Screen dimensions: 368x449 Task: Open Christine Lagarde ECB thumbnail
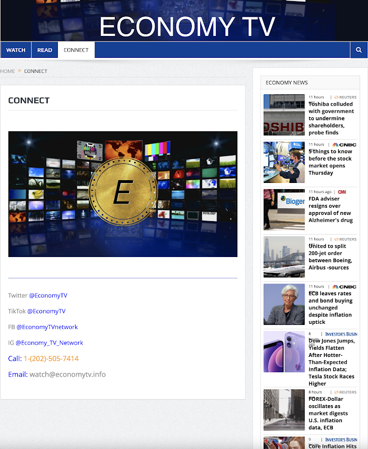pyautogui.click(x=284, y=304)
